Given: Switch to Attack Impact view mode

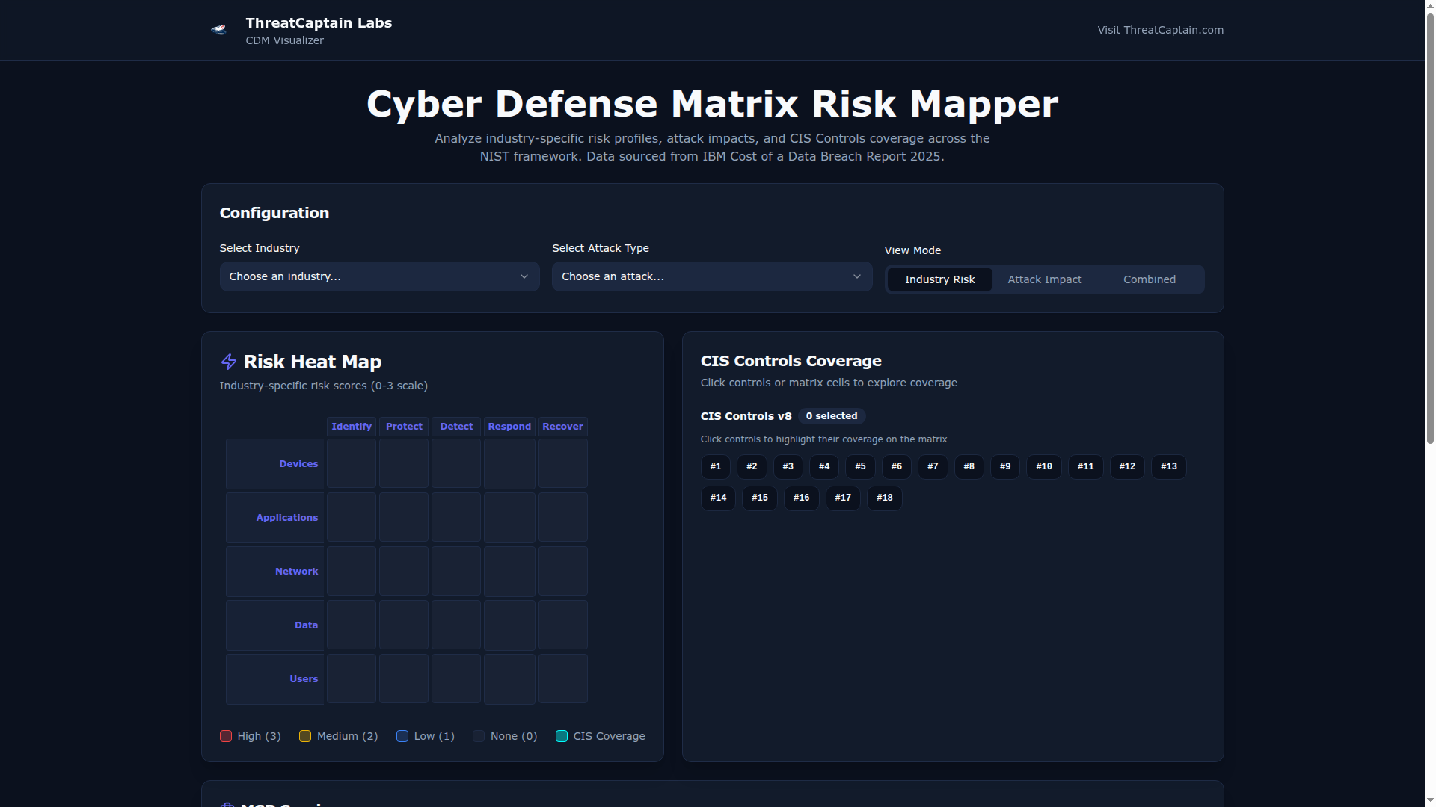Looking at the screenshot, I should pos(1044,279).
